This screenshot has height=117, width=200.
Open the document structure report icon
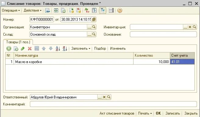point(94,10)
